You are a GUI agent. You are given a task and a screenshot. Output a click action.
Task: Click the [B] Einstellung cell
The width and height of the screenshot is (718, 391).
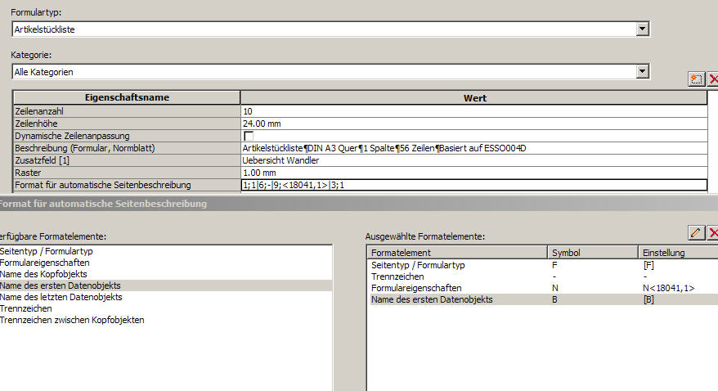(648, 299)
